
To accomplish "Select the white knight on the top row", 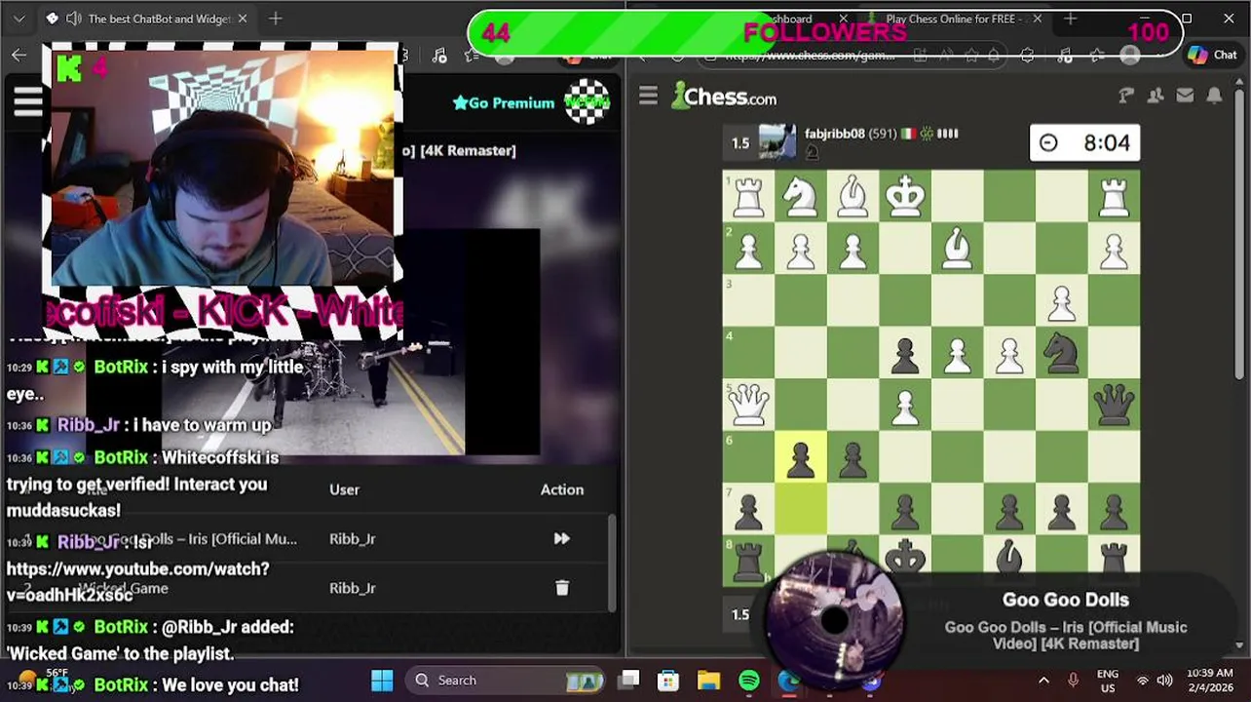I will pos(801,196).
